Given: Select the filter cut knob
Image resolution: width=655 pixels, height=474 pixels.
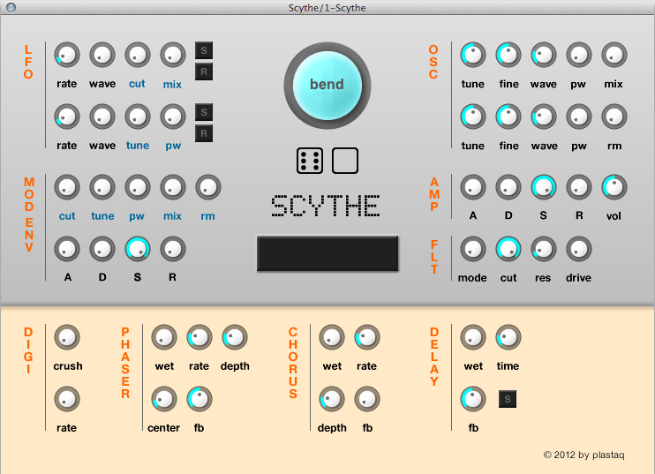Looking at the screenshot, I should pos(508,249).
